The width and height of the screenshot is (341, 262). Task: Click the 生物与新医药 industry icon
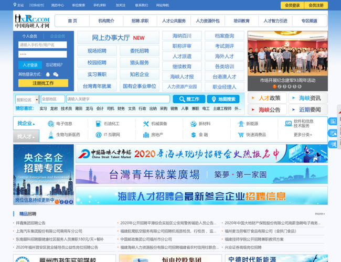pos(51,135)
